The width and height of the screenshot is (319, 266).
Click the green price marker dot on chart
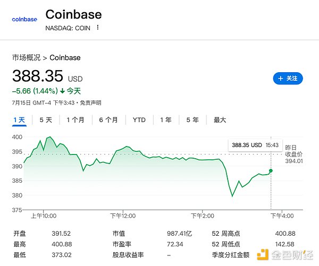tap(271, 170)
